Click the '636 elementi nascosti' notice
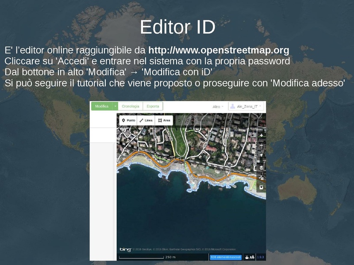The width and height of the screenshot is (354, 265). pyautogui.click(x=225, y=257)
